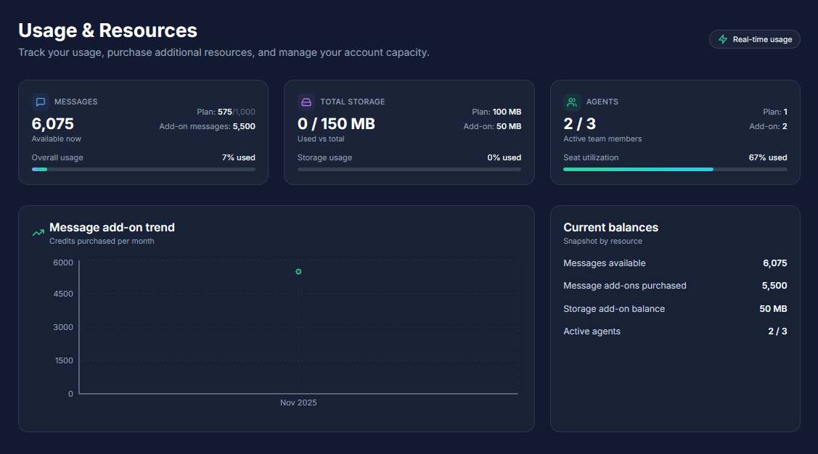Open the Real-time usage panel

pos(754,38)
